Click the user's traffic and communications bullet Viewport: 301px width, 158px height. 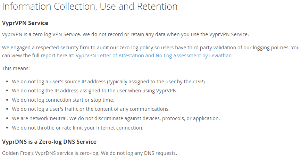point(91,109)
